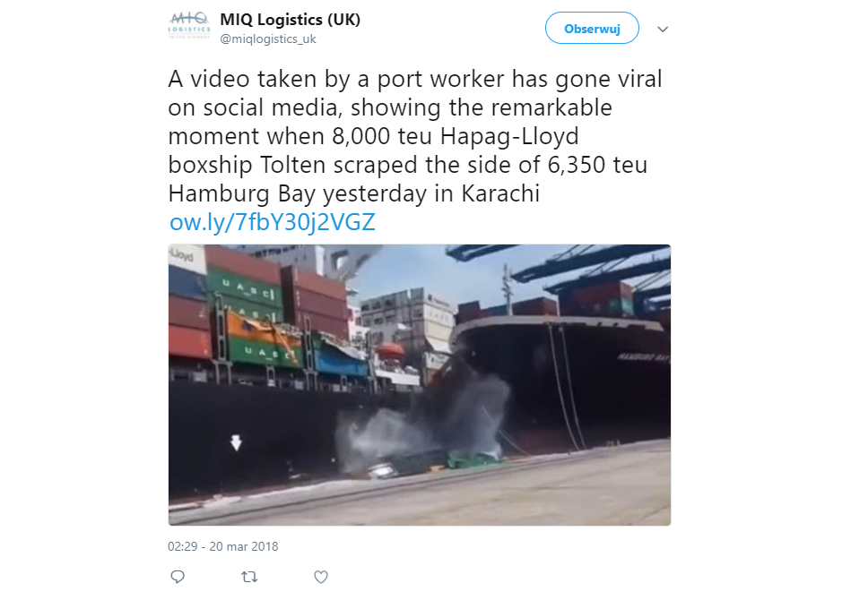Like the tweet with the heart icon

[321, 577]
